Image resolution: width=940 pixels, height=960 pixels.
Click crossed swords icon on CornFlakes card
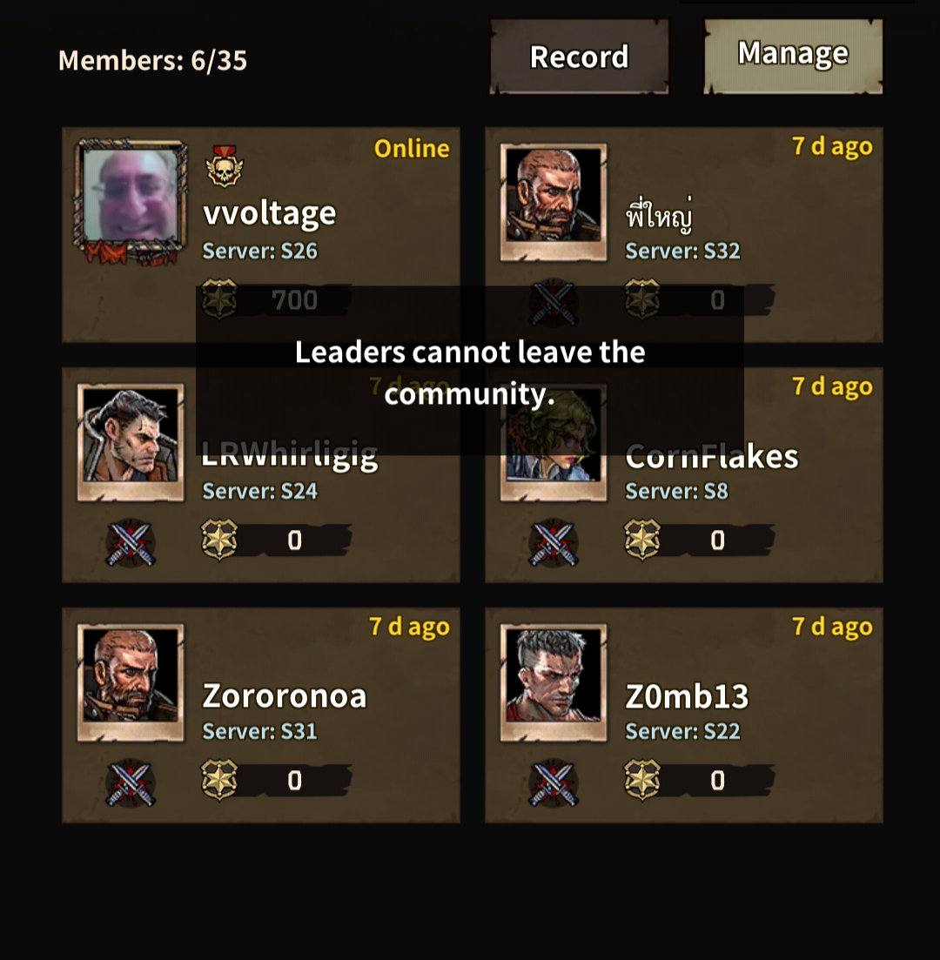click(554, 542)
